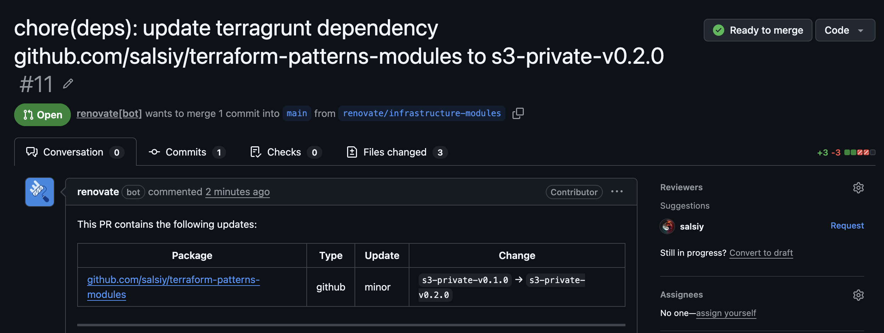The height and width of the screenshot is (333, 884).
Task: Click the salsiy reviewer name
Action: click(692, 227)
